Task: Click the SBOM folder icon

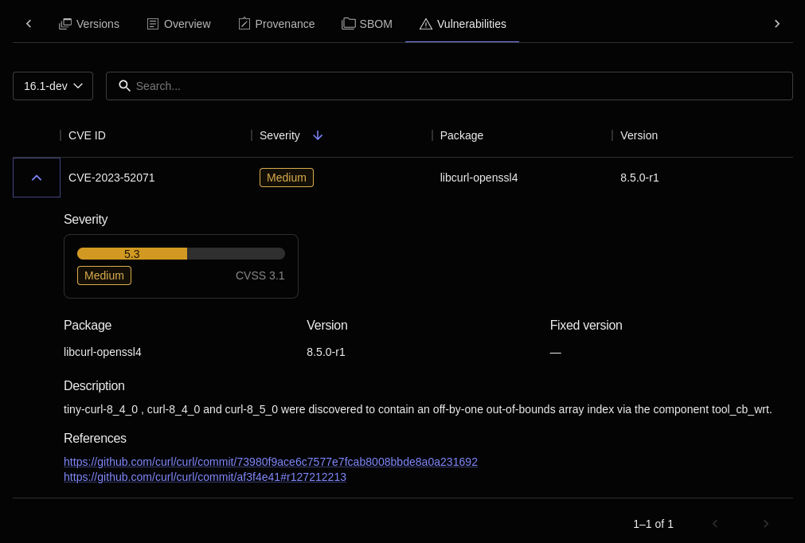Action: (x=349, y=23)
